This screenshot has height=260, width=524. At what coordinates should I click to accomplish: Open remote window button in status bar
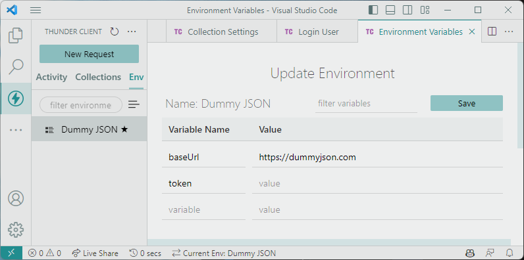pos(11,253)
